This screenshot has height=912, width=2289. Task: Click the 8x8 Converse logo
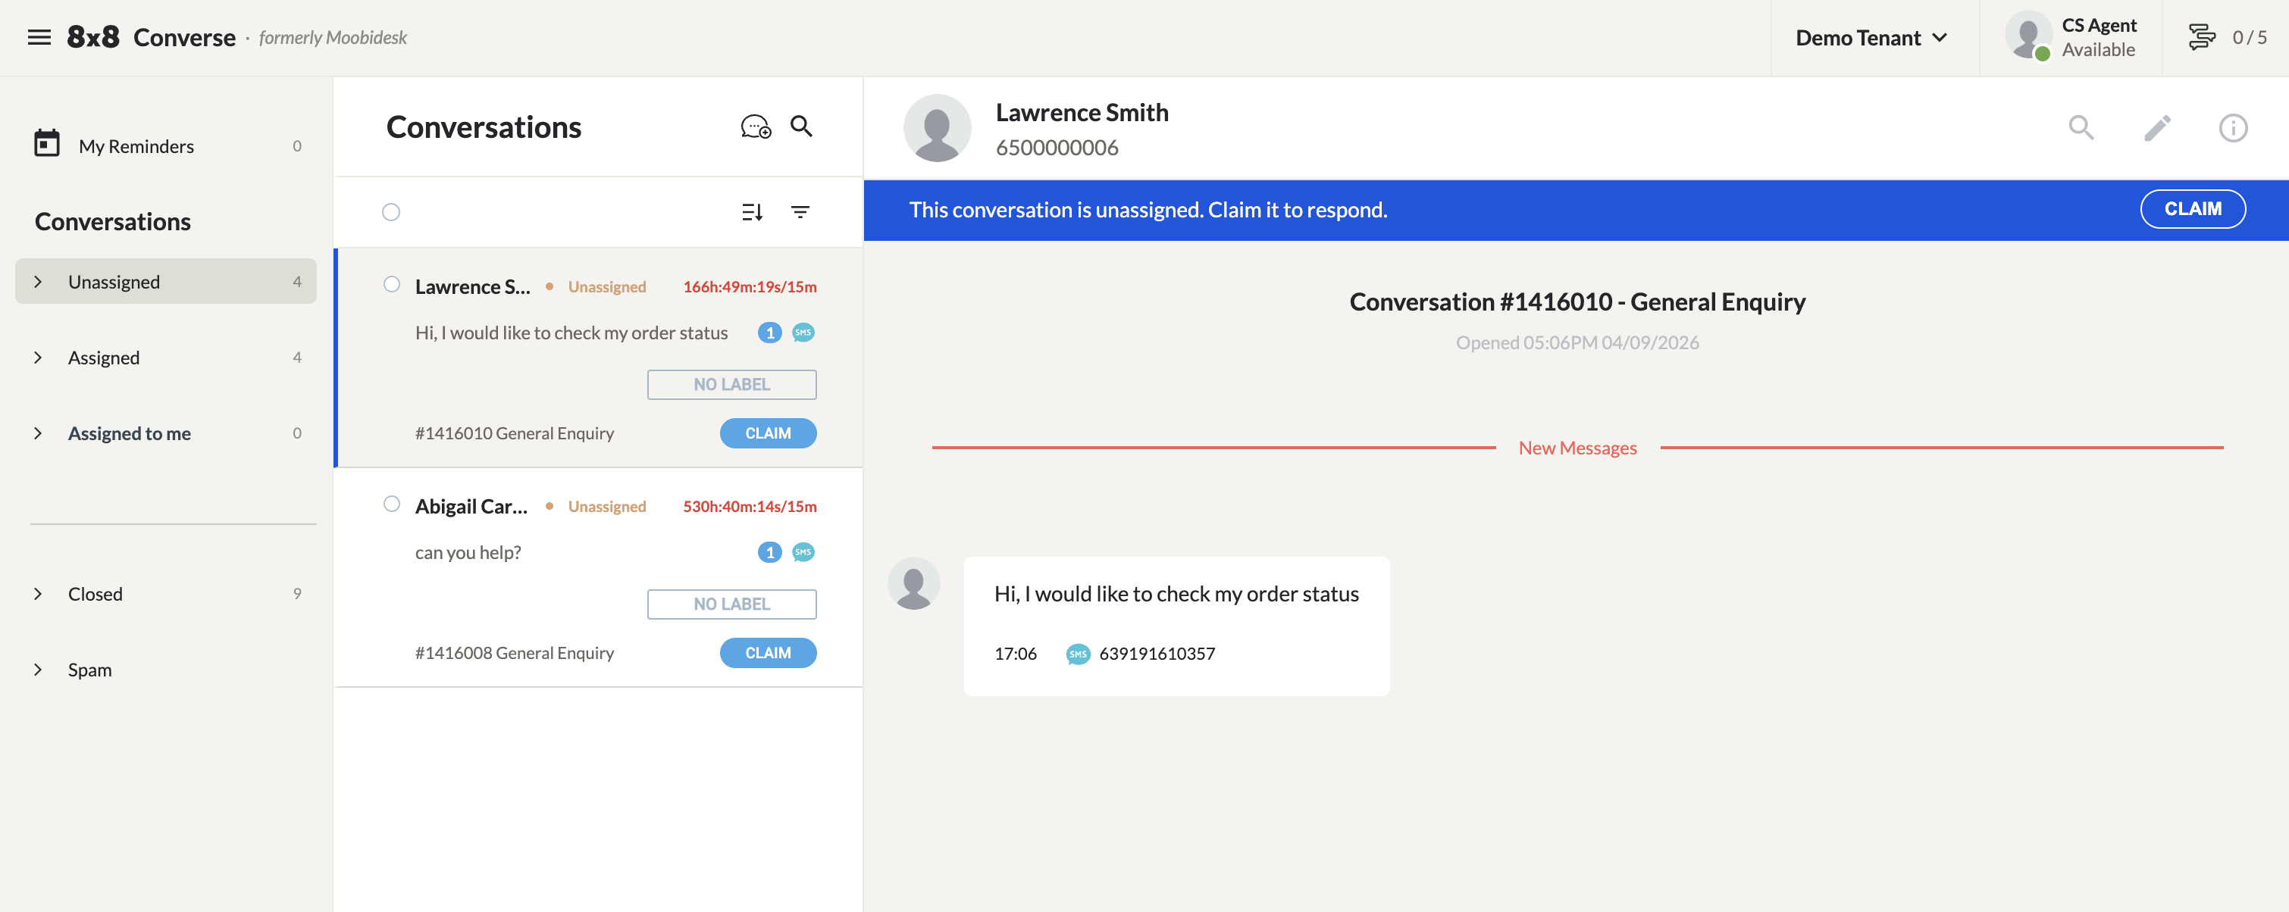[151, 37]
